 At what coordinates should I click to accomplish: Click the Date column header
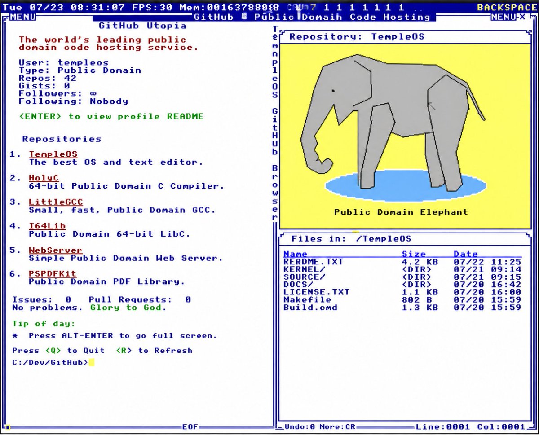[x=465, y=254]
